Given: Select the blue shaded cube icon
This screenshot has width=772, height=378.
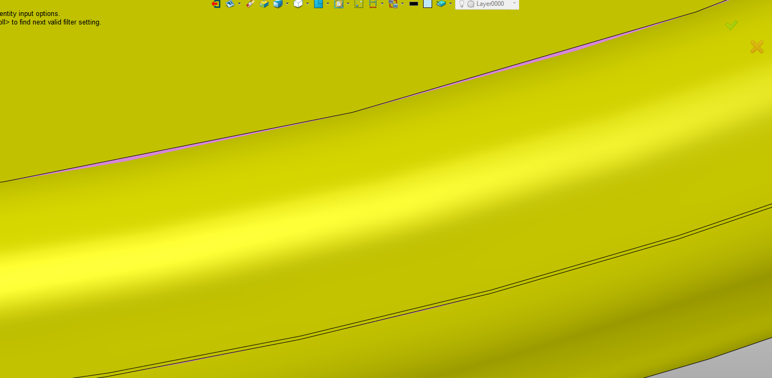Looking at the screenshot, I should 278,4.
